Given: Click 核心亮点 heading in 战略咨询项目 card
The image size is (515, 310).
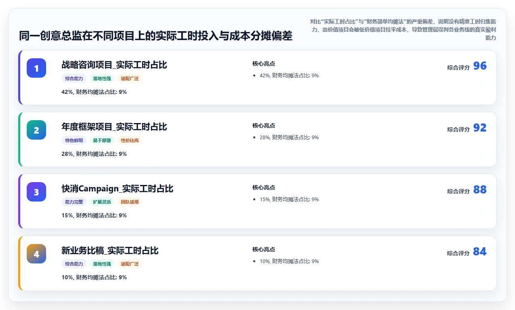Looking at the screenshot, I should [x=264, y=64].
